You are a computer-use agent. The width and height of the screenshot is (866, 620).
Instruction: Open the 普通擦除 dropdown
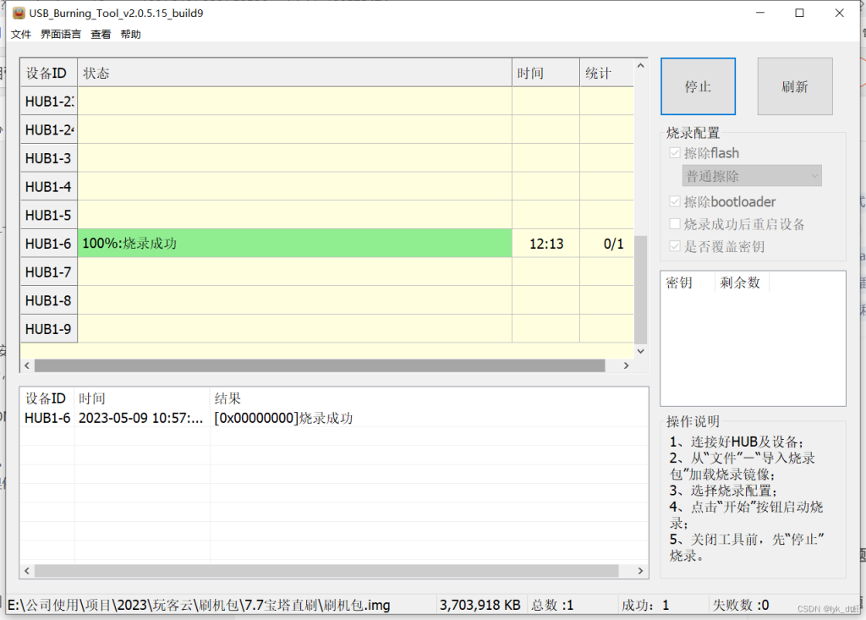tap(752, 176)
